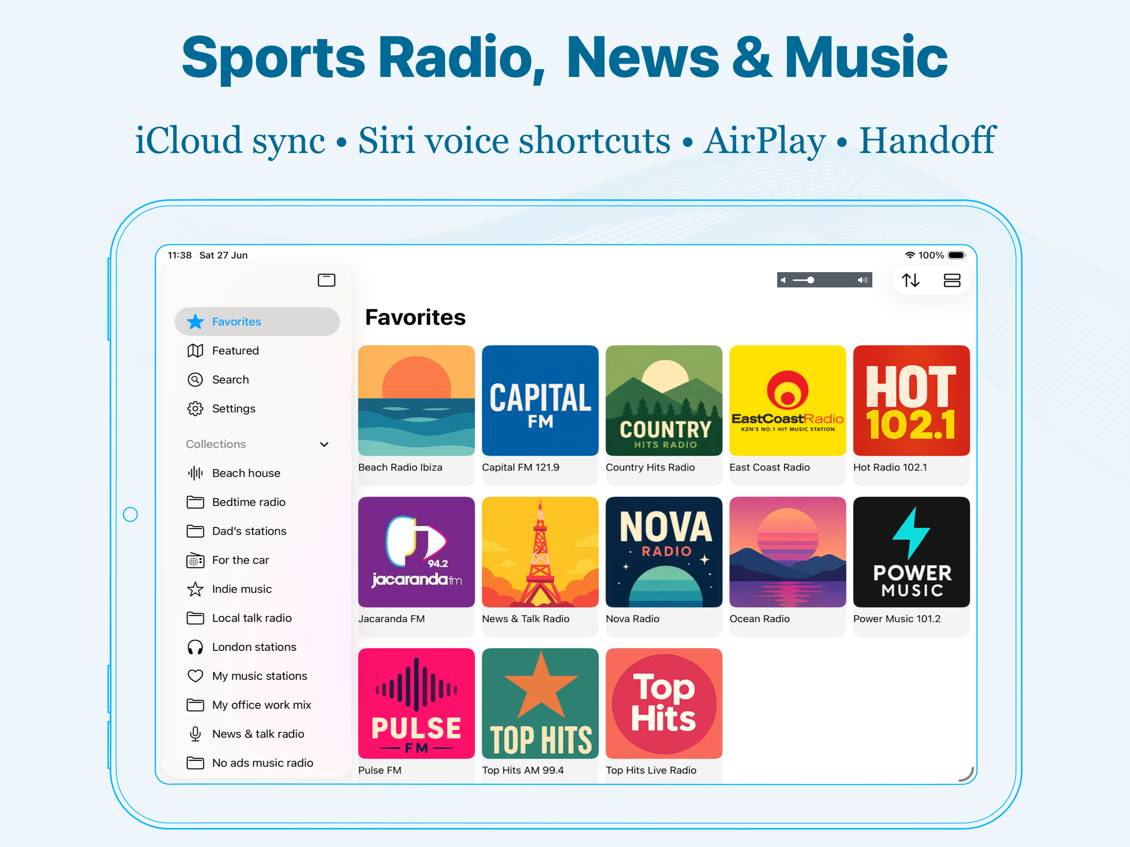
Task: Play the Nova Radio station artwork
Action: (x=663, y=552)
